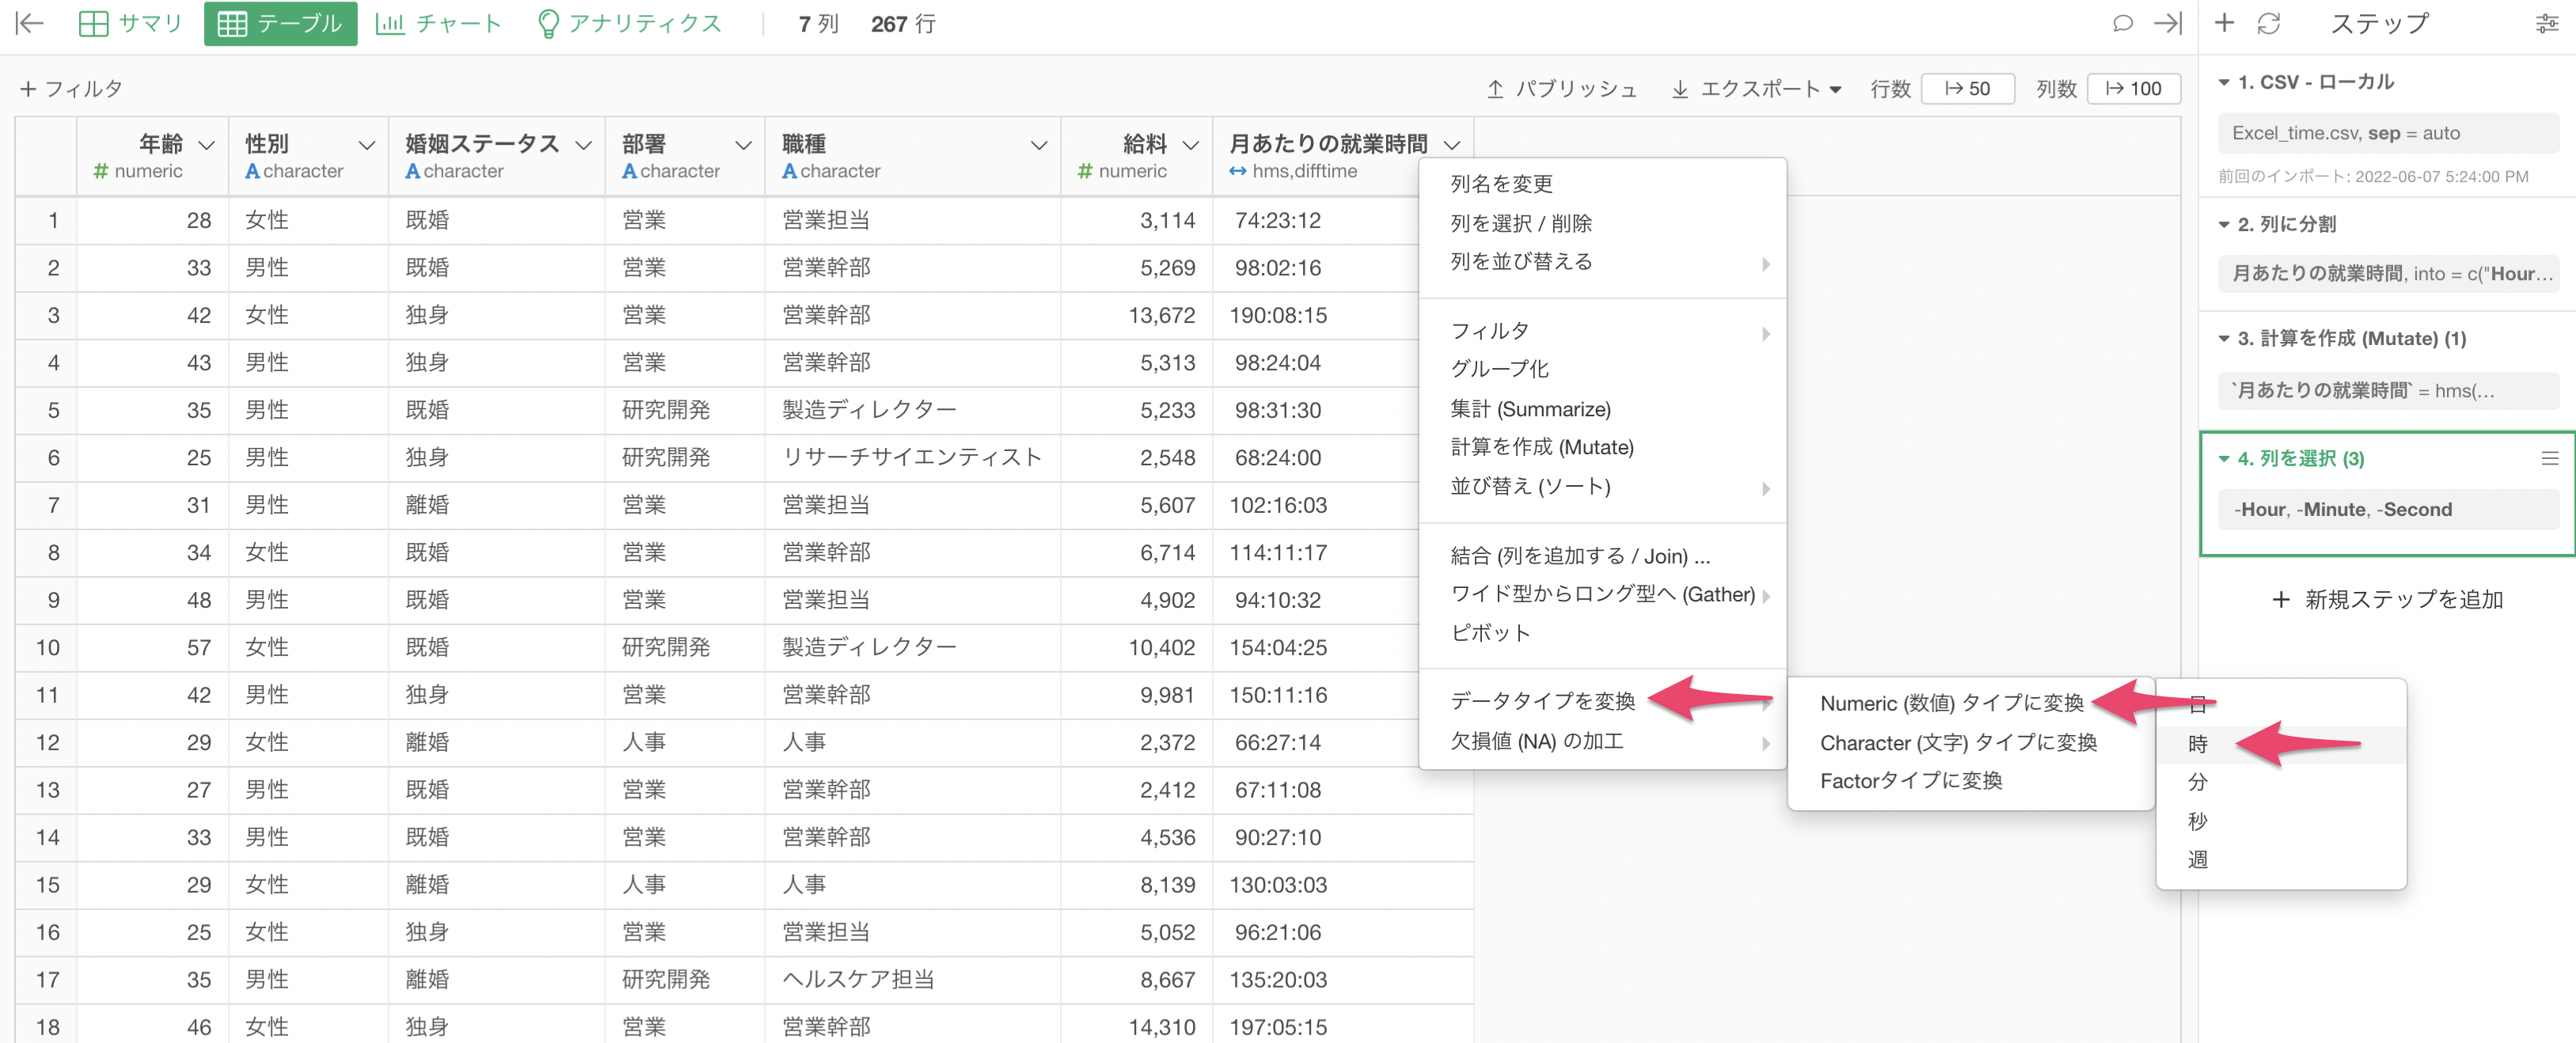Open the 並び替え (ソート) submenu
This screenshot has height=1043, width=2576.
1602,487
